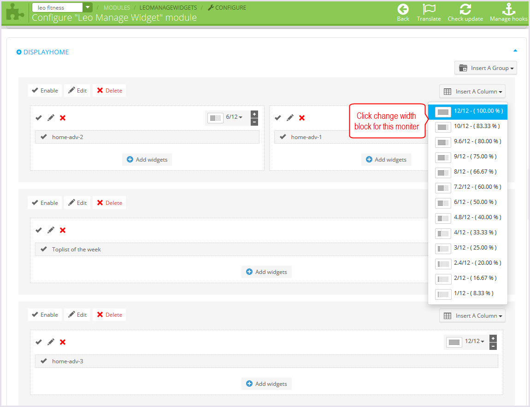530x407 pixels.
Task: Toggle checkmark on home-adv-3 widget row
Action: coord(44,361)
